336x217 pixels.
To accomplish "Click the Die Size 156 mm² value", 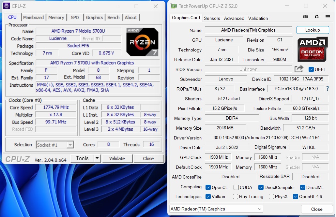I will point(280,50).
